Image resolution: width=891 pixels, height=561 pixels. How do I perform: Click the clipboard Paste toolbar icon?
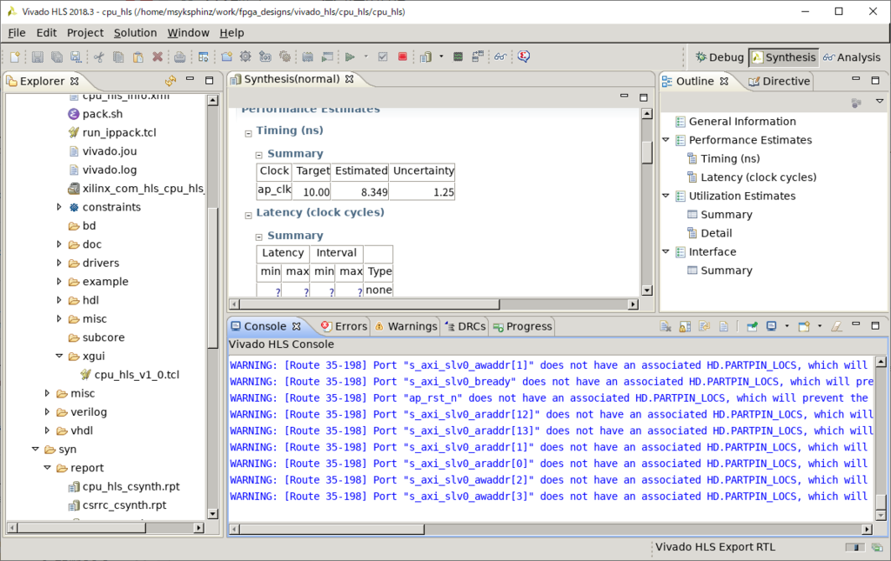pos(137,57)
